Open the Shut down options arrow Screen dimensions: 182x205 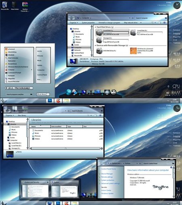pos(48,94)
